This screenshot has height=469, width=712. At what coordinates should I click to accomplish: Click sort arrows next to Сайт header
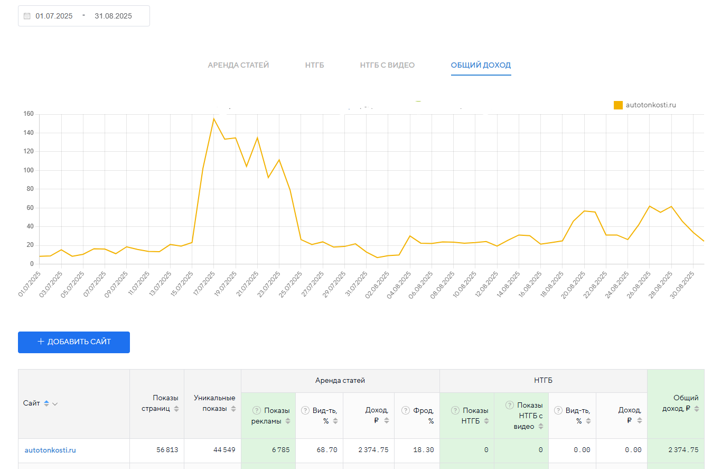[46, 403]
